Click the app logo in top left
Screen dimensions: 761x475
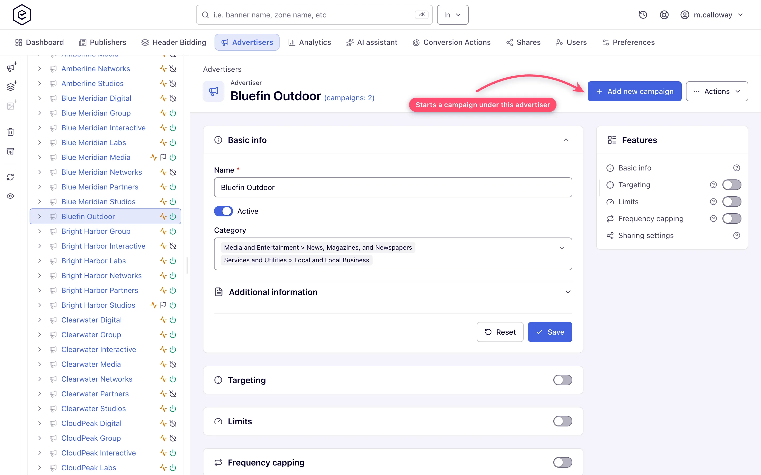coord(22,15)
